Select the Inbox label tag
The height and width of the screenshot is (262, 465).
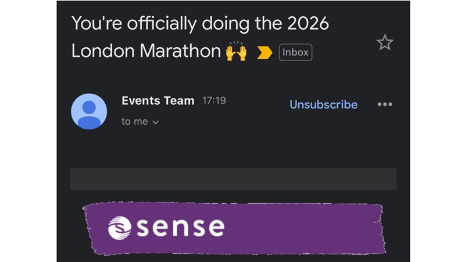pyautogui.click(x=295, y=52)
